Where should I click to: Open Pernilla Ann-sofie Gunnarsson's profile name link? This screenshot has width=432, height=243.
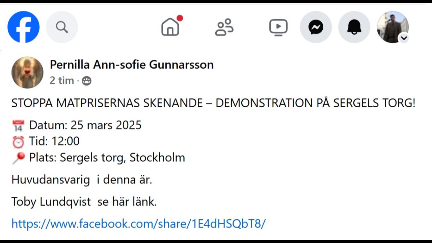[132, 64]
